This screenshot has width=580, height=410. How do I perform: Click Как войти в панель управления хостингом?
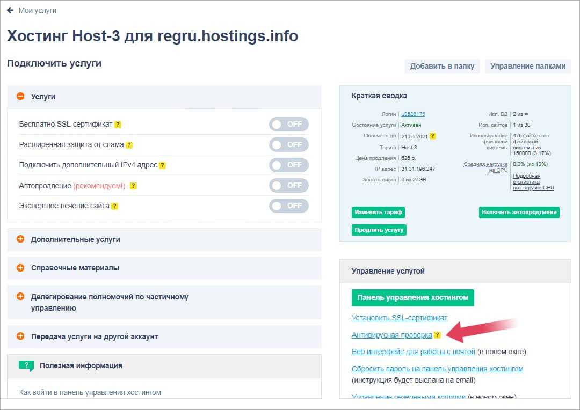pos(90,393)
